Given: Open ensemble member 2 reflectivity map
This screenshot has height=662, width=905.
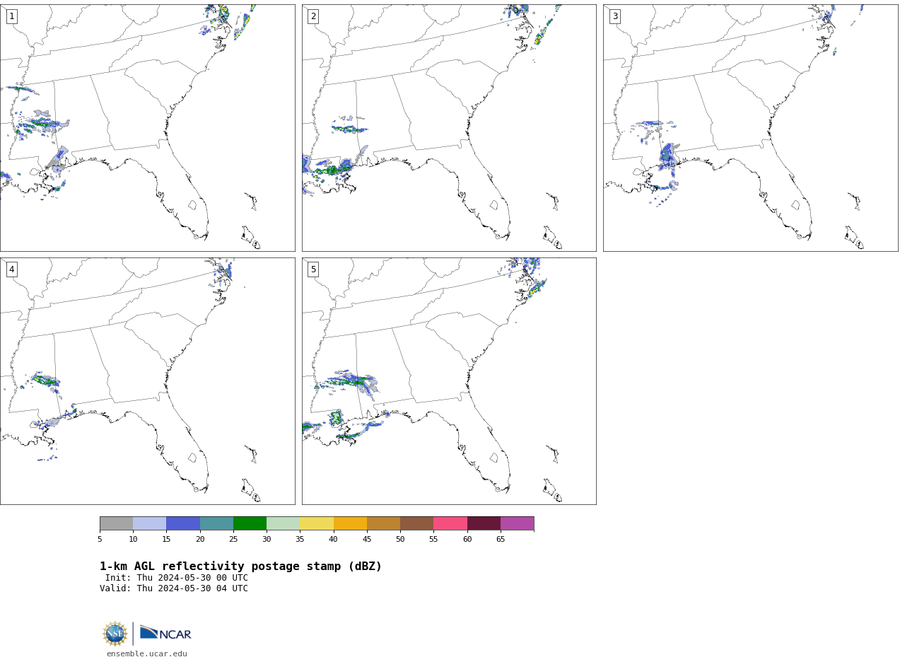Looking at the screenshot, I should [x=449, y=128].
